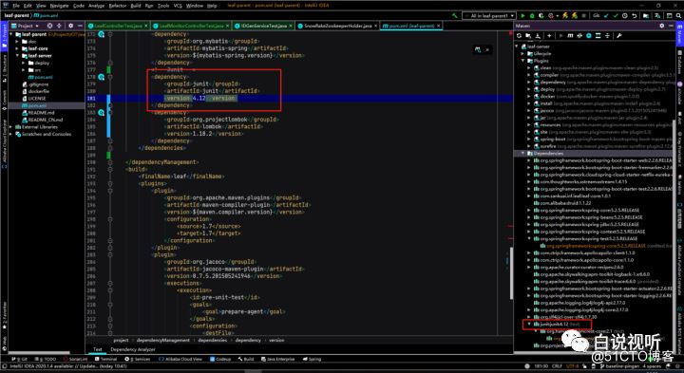Toggle Skip Tests mode in Maven toolbar

(x=589, y=36)
